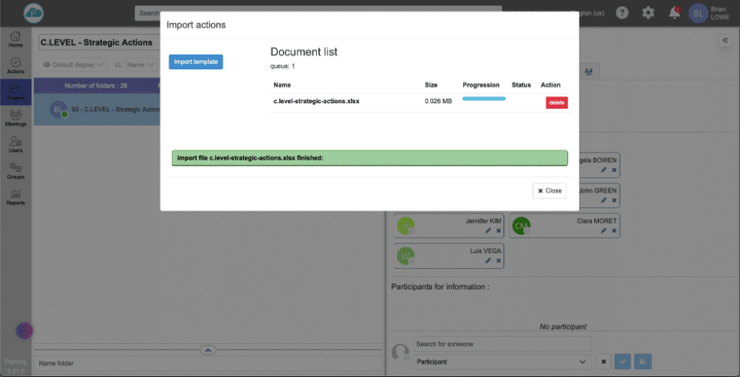
Task: Open the Home sidebar icon
Action: coord(15,39)
